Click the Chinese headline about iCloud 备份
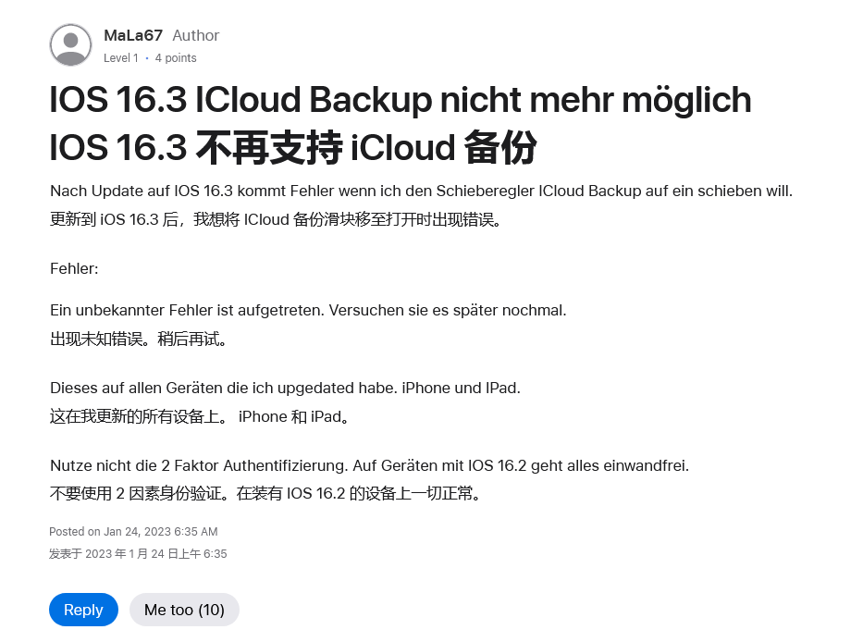 (292, 148)
